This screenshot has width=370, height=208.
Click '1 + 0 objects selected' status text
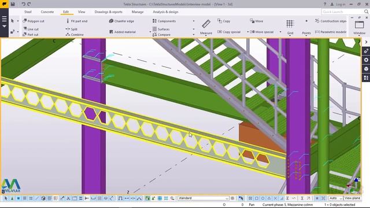click(339, 205)
